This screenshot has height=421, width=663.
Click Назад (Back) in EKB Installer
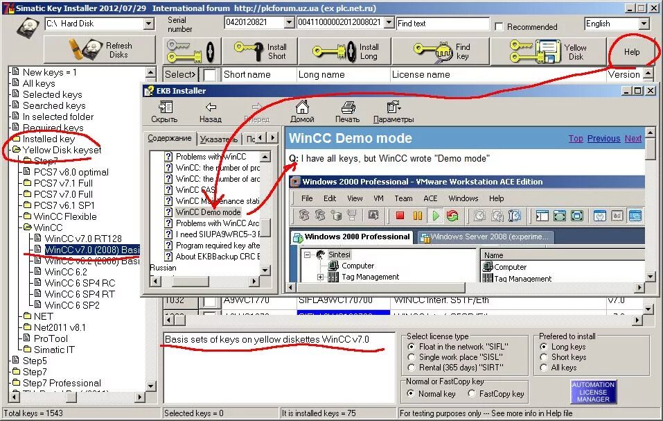[211, 112]
